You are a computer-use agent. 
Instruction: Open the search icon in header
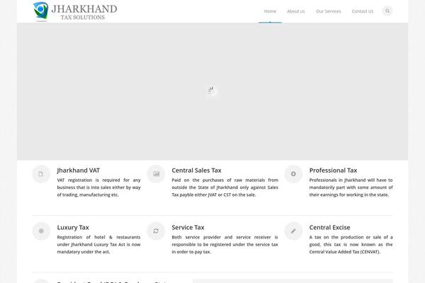pyautogui.click(x=387, y=11)
